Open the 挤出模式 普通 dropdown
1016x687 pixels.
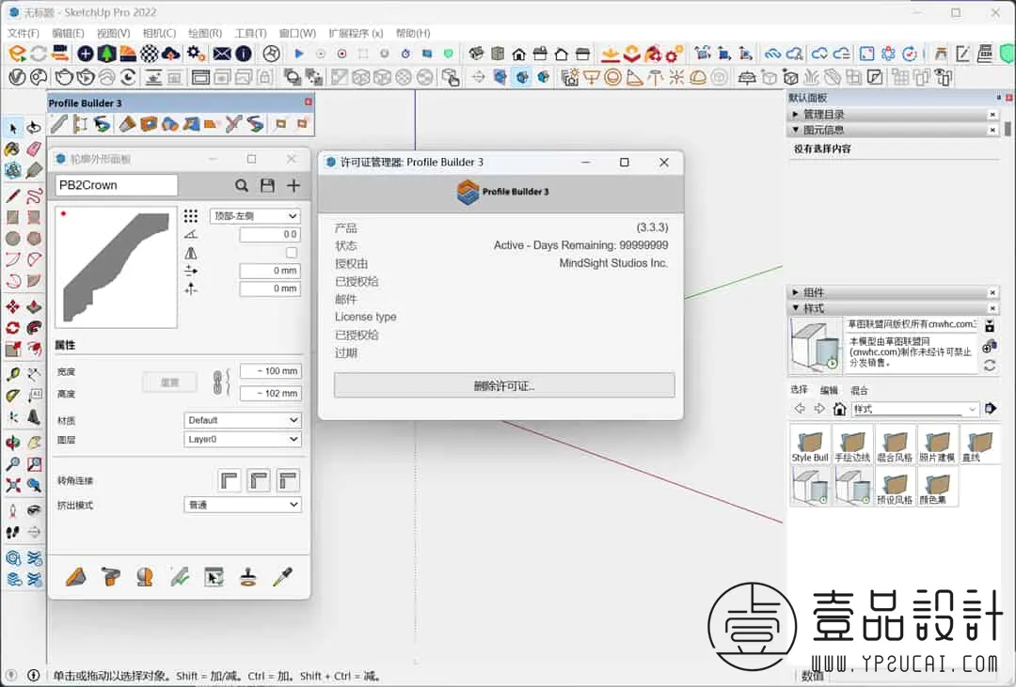(x=243, y=505)
